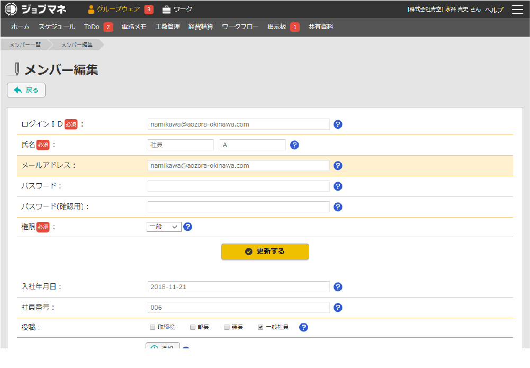Click into the ログインID input field
The height and width of the screenshot is (368, 530).
pos(239,124)
